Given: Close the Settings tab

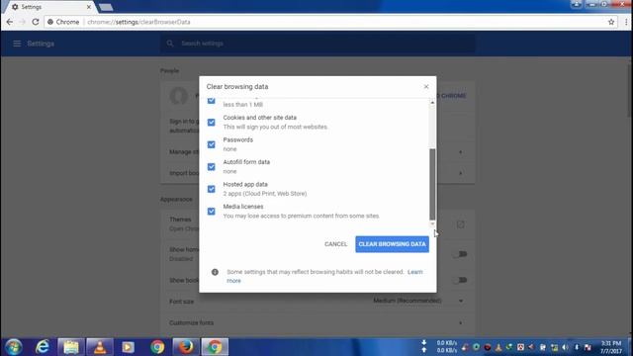Looking at the screenshot, I should [x=89, y=7].
